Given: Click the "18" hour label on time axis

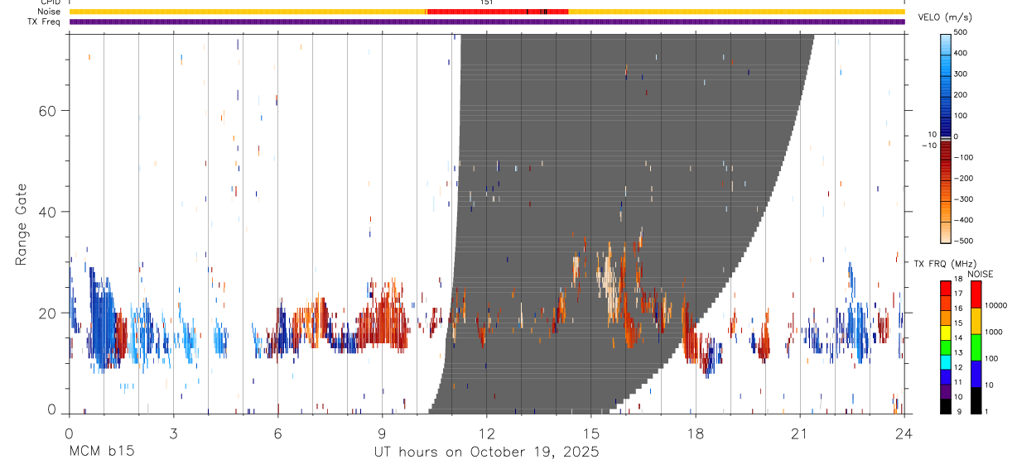Looking at the screenshot, I should pos(695,433).
